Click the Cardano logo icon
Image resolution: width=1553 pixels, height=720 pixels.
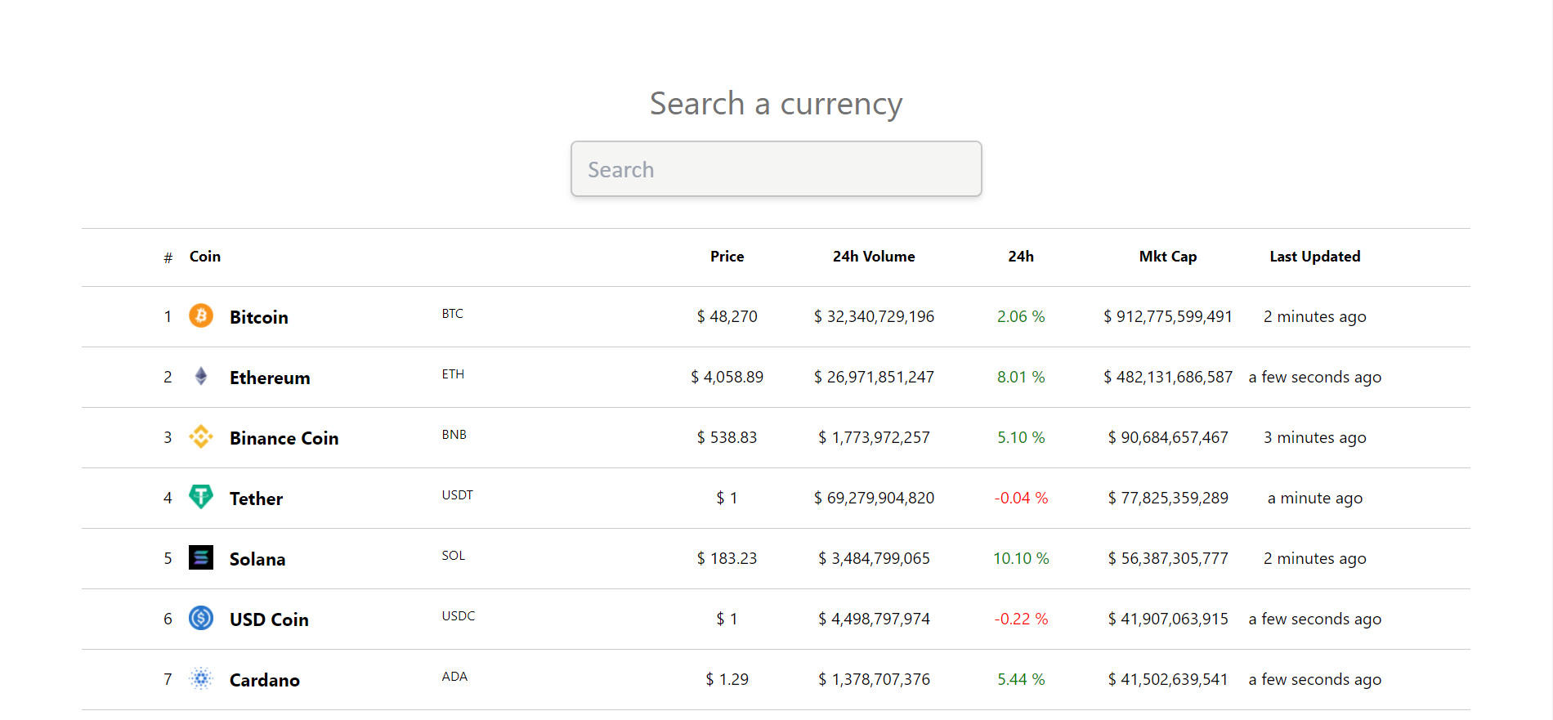[x=201, y=678]
